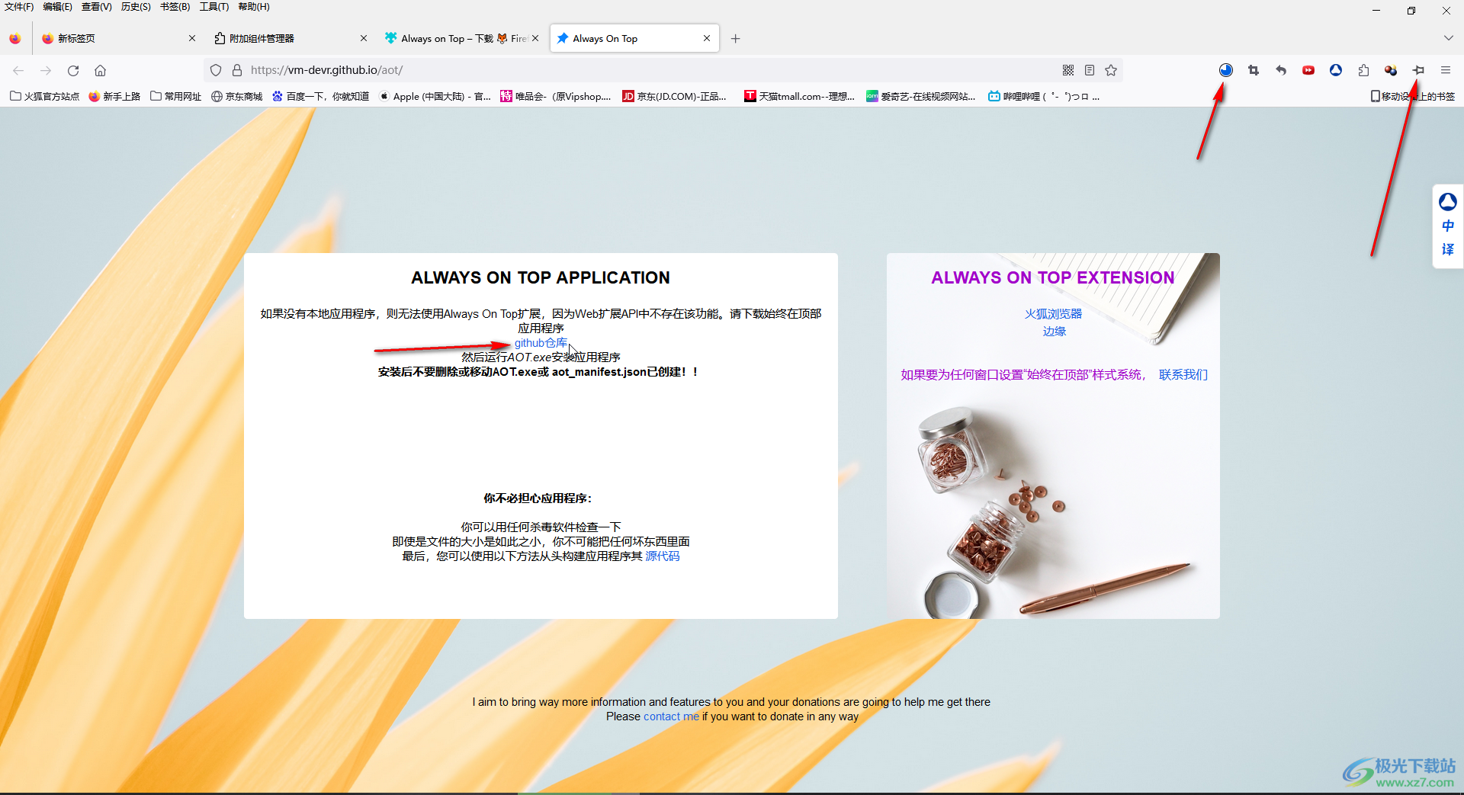This screenshot has width=1464, height=795.
Task: Open 火狐官方站点 bookmark folder
Action: point(44,96)
